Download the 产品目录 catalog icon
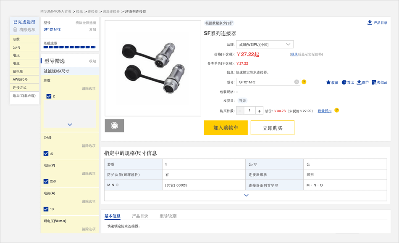The width and height of the screenshot is (399, 243). pyautogui.click(x=370, y=23)
